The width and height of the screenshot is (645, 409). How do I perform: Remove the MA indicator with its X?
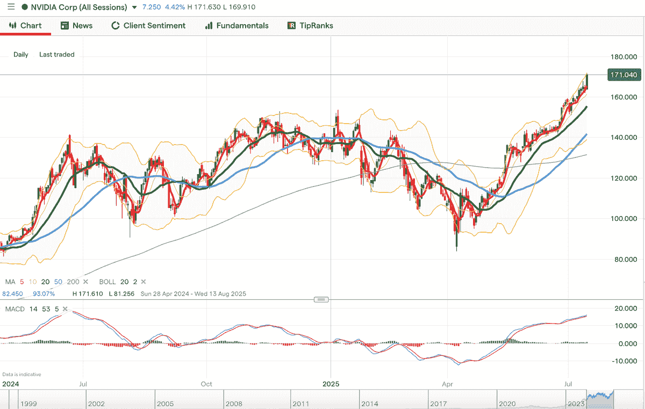(x=86, y=282)
